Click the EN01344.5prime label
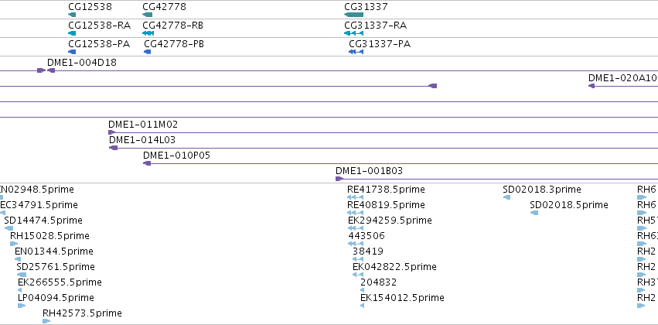658x325 pixels. (54, 251)
